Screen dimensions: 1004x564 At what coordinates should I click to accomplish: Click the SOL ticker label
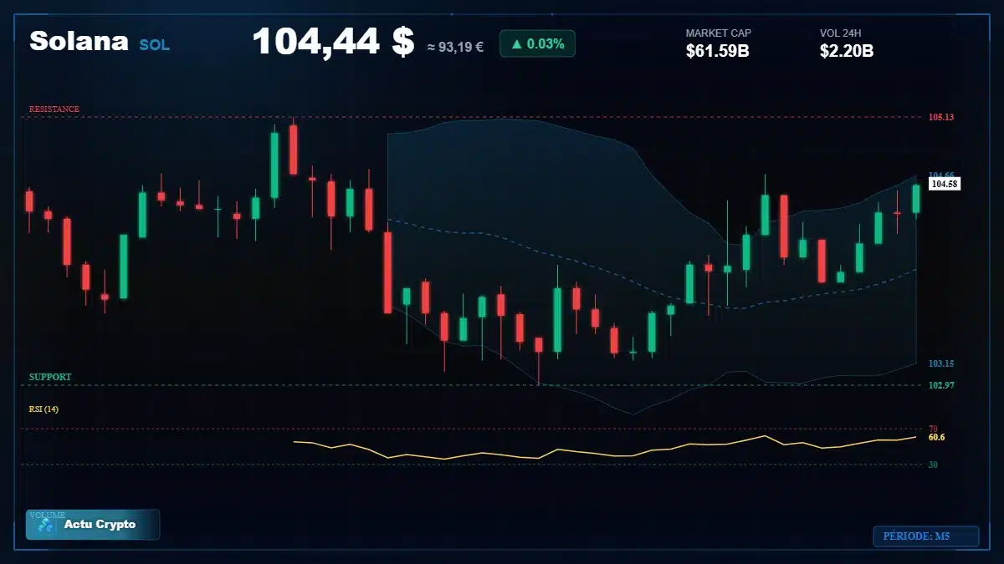[154, 45]
